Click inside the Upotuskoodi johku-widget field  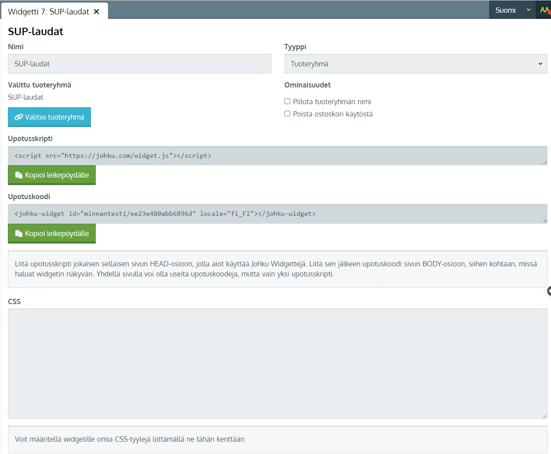click(277, 214)
